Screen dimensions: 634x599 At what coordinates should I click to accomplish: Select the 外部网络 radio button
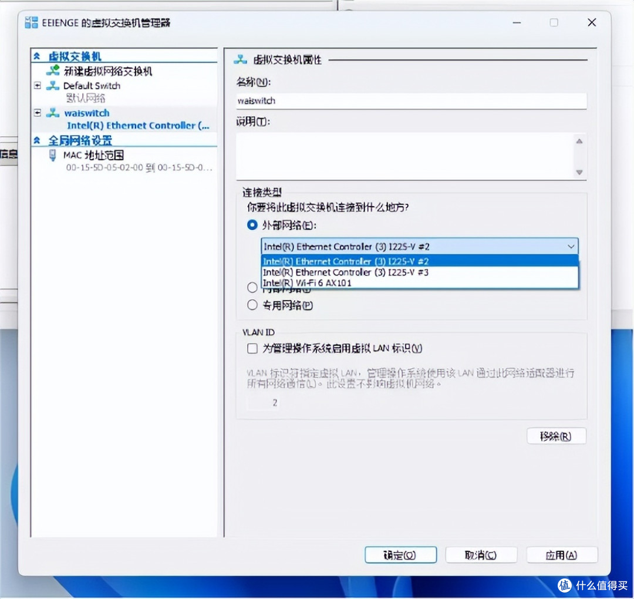pos(252,225)
